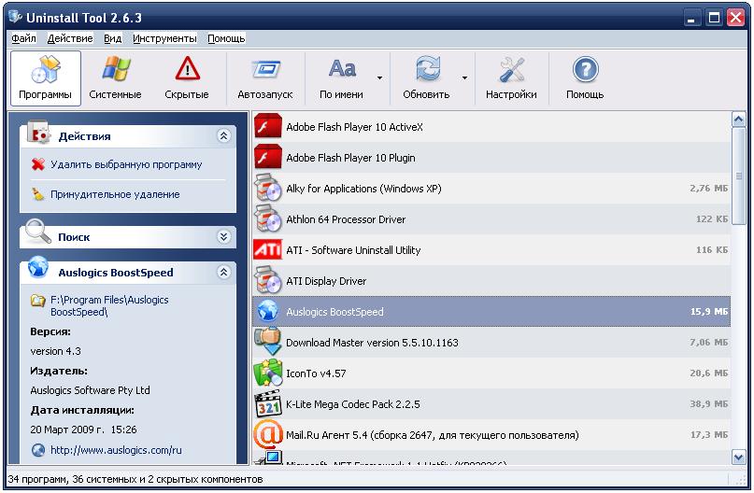
Task: Open dropdown arrow next to По имени
Action: click(380, 77)
